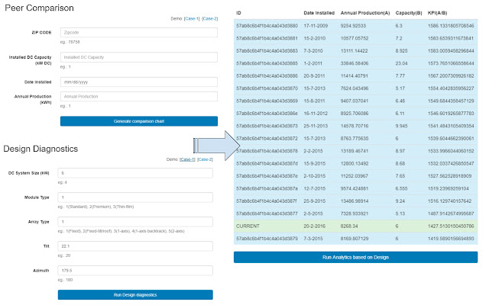Click the Azimuth input field
Viewport: 489px width, 305px height.
(x=134, y=270)
